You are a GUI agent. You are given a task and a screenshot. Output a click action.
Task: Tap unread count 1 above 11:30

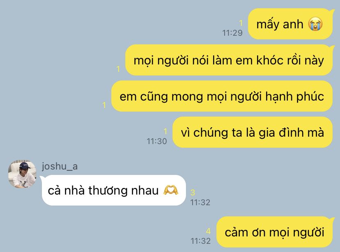click(165, 131)
